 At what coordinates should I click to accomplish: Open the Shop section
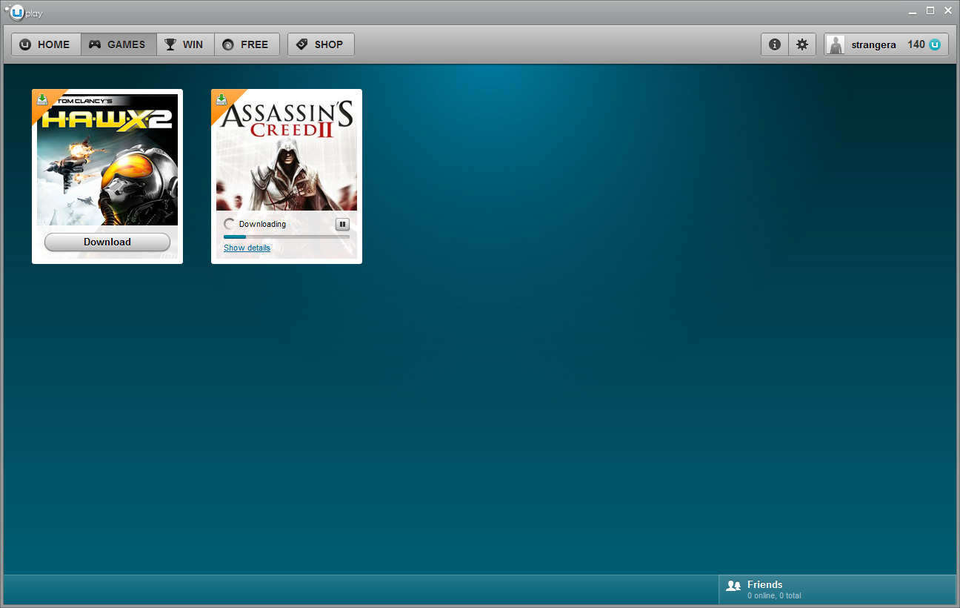321,44
